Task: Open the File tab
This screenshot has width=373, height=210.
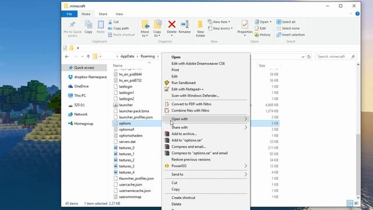Action: pos(69,14)
